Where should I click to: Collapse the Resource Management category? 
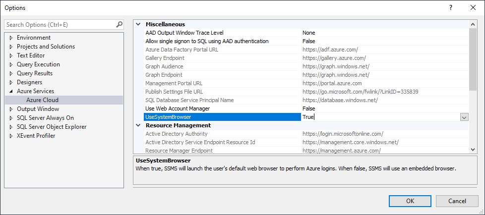pos(138,125)
